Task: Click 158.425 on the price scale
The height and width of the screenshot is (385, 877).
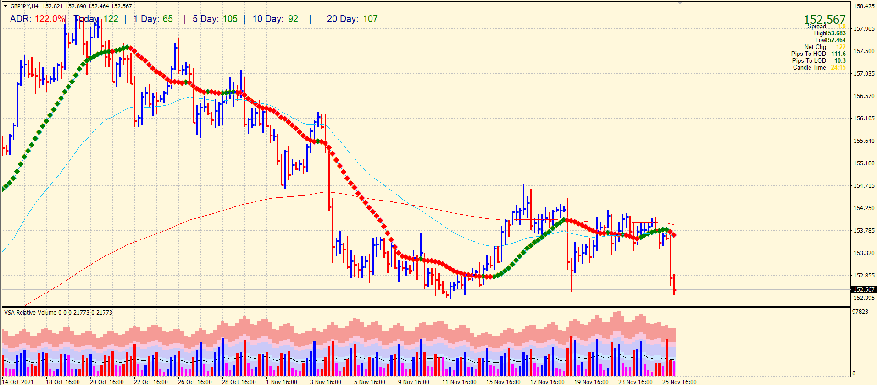Action: tap(864, 6)
